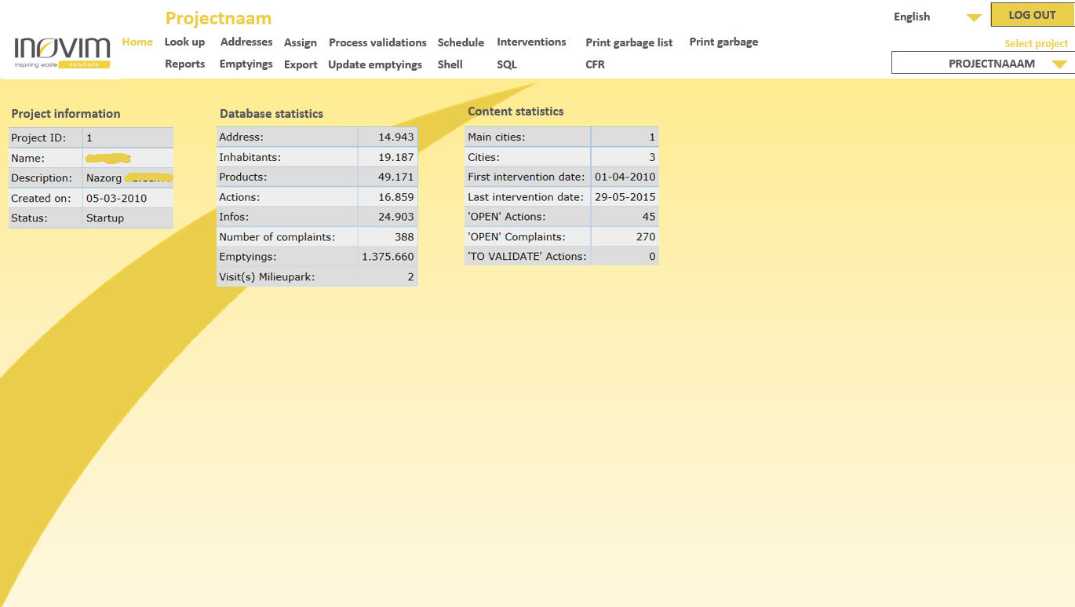Image resolution: width=1075 pixels, height=607 pixels.
Task: Click the Products count 49.171
Action: click(x=396, y=177)
